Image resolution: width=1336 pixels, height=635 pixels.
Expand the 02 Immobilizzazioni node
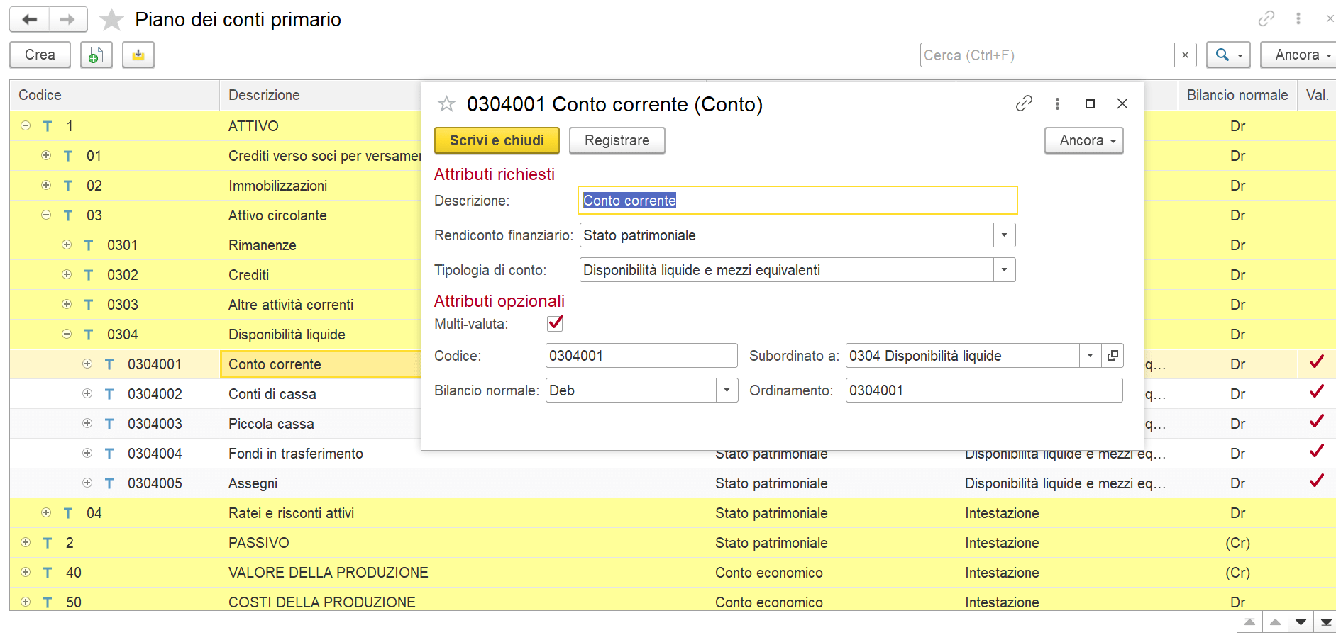46,185
